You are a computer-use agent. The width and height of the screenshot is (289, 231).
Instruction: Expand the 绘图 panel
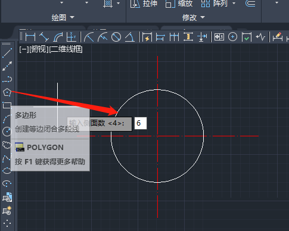point(63,17)
